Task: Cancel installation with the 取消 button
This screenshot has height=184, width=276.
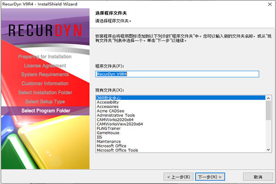Action: click(258, 177)
